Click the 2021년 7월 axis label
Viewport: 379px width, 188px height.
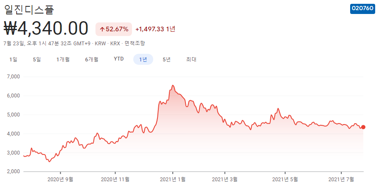tap(341, 179)
